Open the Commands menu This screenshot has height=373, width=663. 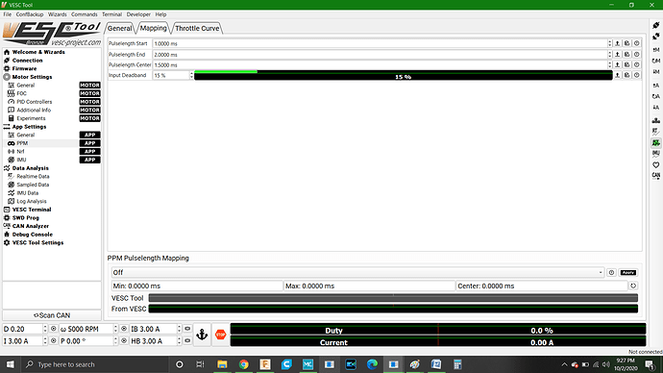[x=85, y=14]
